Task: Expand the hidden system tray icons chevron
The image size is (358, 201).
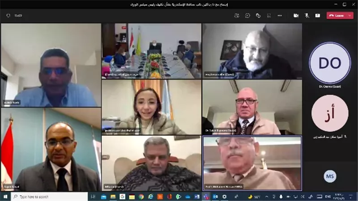Action: point(267,197)
